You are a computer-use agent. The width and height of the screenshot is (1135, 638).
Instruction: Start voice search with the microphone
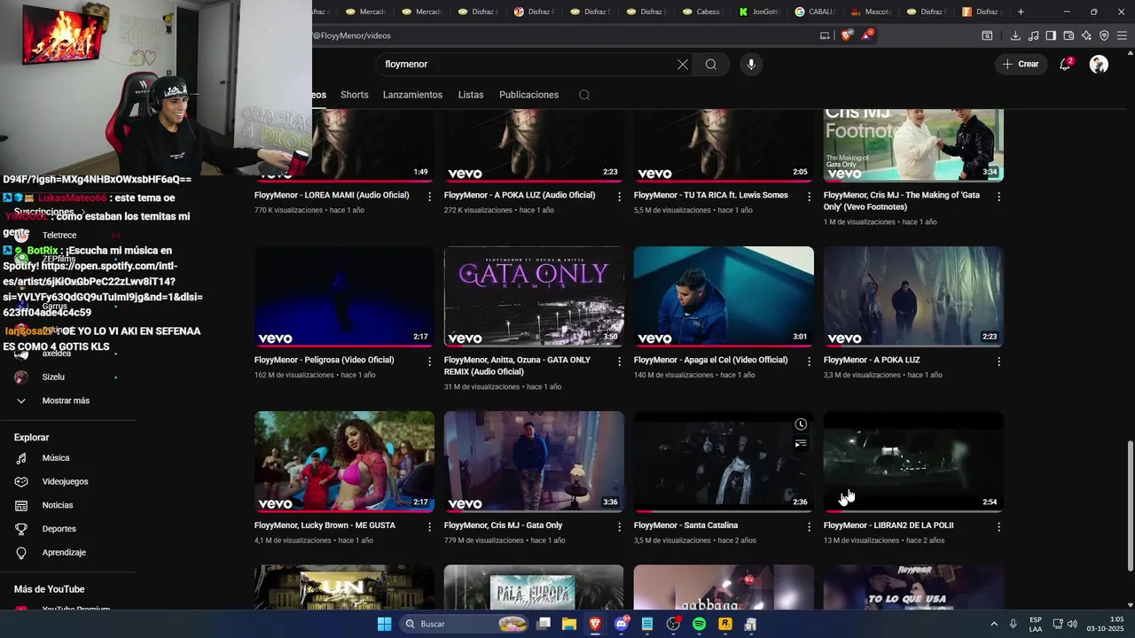click(751, 64)
